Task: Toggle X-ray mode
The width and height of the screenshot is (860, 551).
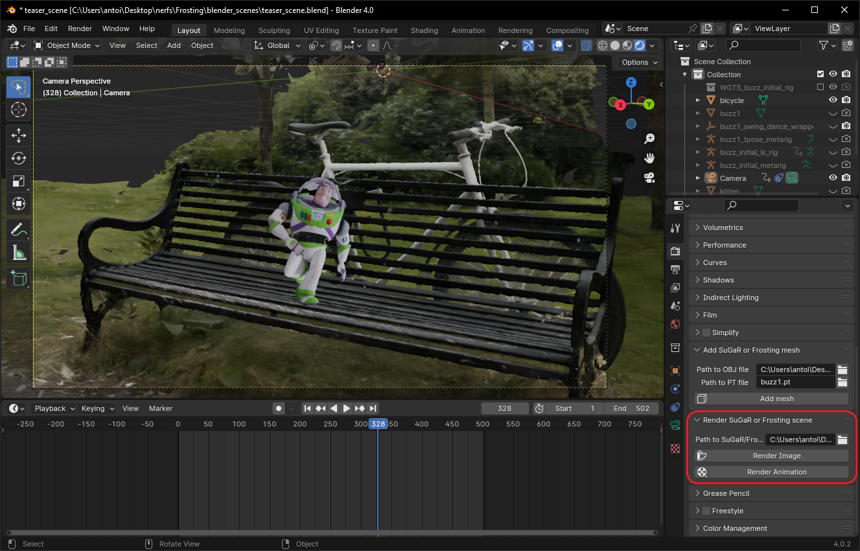Action: point(586,45)
